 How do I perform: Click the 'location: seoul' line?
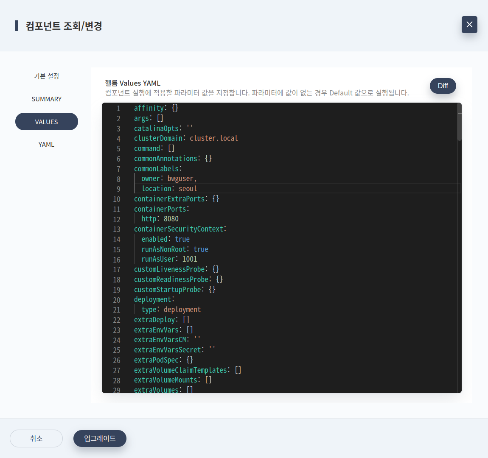point(169,188)
